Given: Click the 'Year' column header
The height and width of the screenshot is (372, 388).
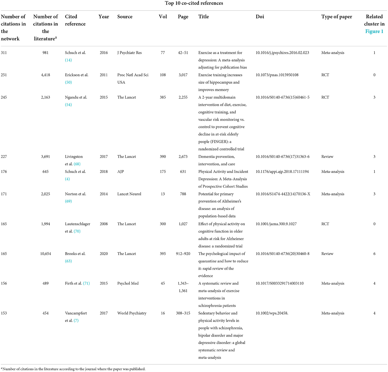Looking at the screenshot, I should (x=104, y=17).
